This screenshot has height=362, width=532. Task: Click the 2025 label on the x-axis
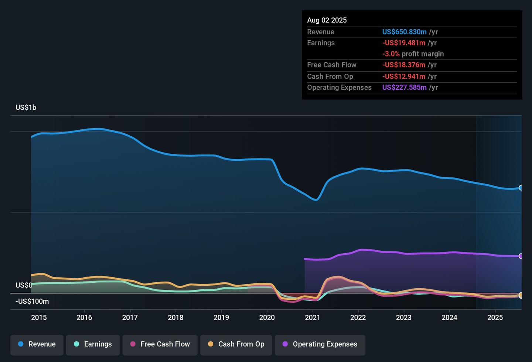(495, 318)
